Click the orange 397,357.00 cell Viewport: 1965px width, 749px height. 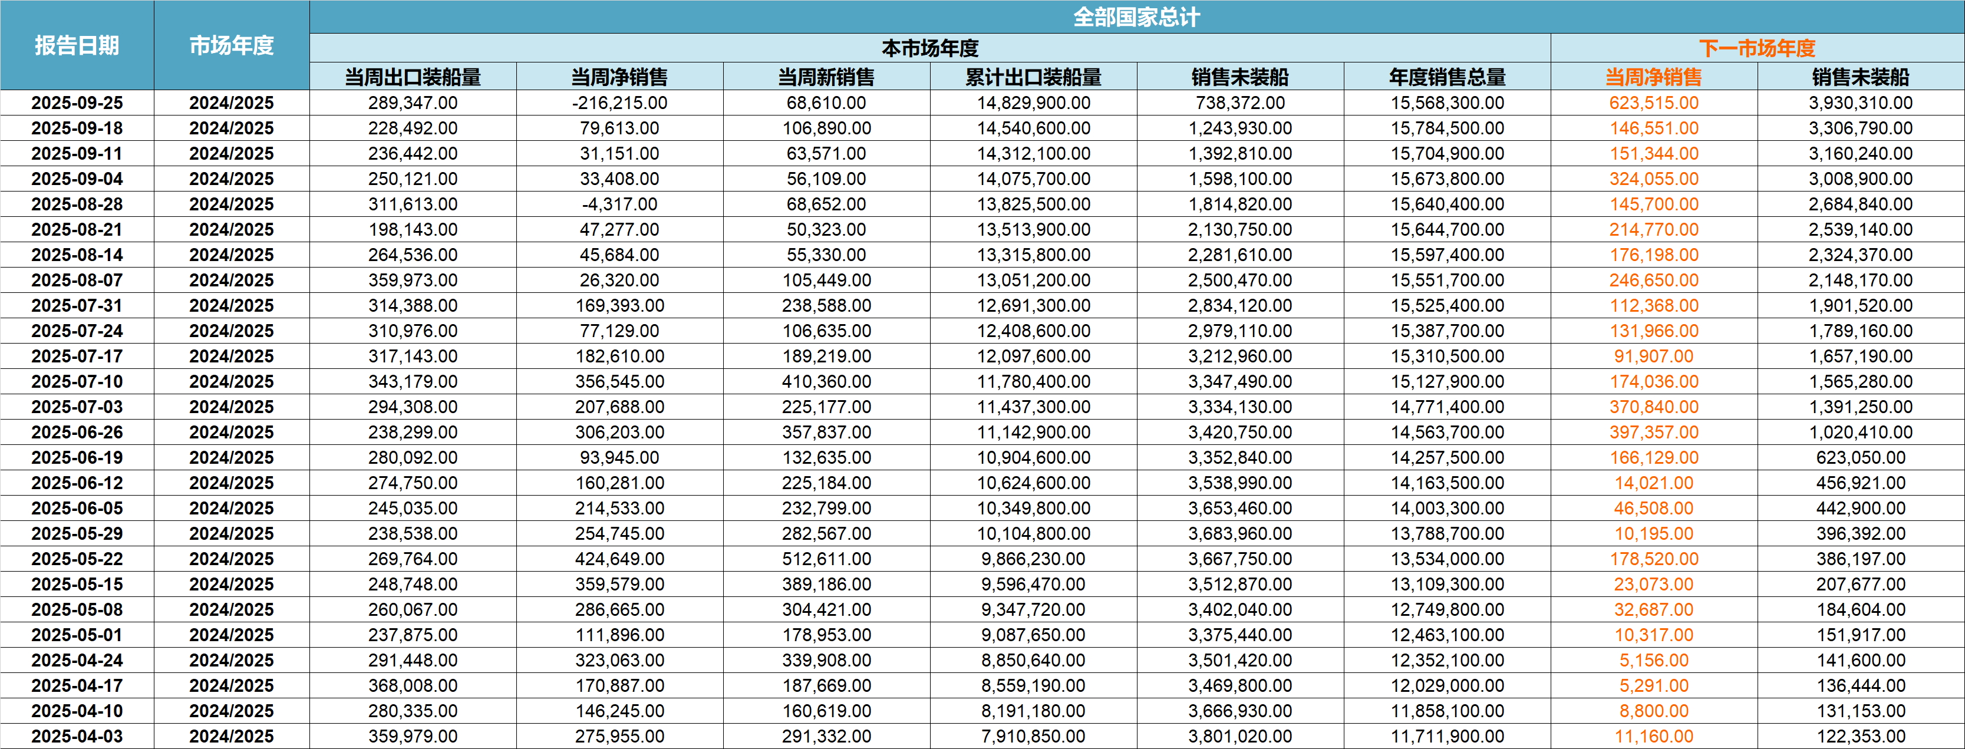(x=1653, y=433)
